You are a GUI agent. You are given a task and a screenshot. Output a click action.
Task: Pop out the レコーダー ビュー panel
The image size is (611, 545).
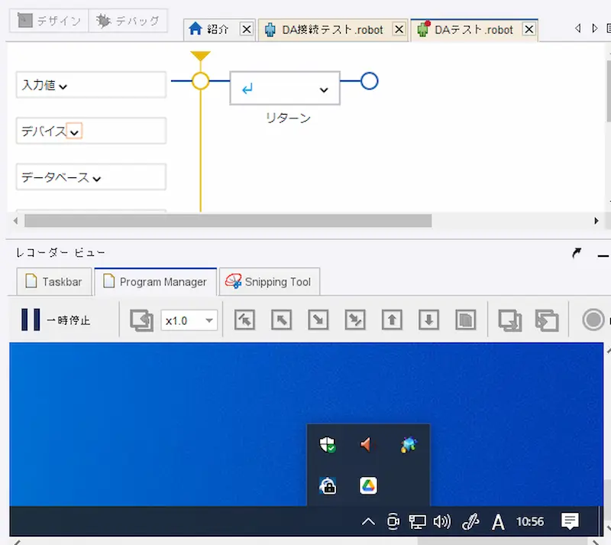pyautogui.click(x=577, y=253)
